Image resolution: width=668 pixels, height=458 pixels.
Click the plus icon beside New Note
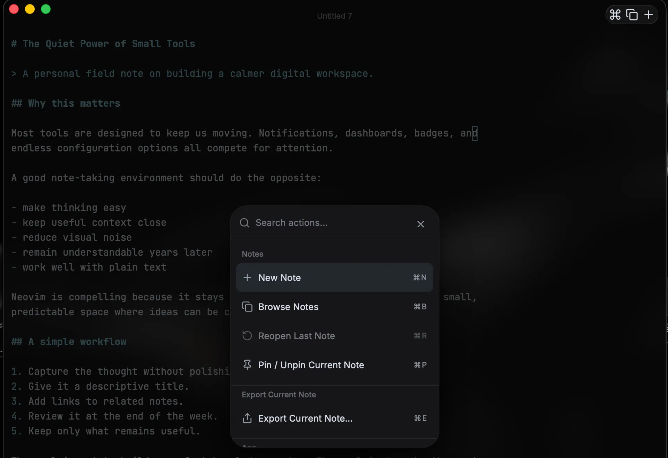click(247, 278)
